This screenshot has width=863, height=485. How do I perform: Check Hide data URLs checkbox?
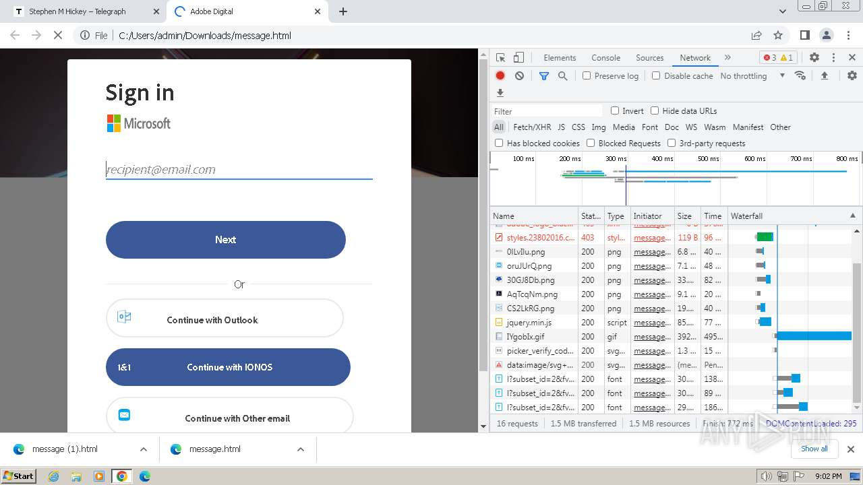(655, 110)
